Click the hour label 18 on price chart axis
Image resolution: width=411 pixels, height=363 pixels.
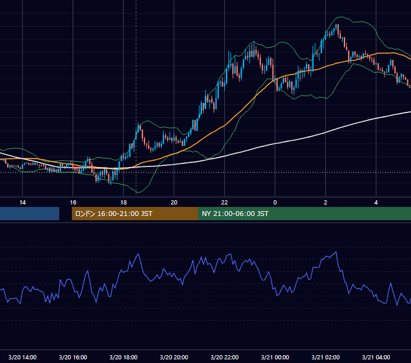pos(123,203)
